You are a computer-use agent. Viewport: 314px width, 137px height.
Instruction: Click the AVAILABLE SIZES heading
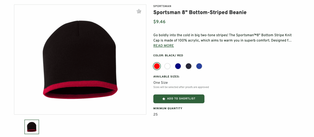(166, 77)
